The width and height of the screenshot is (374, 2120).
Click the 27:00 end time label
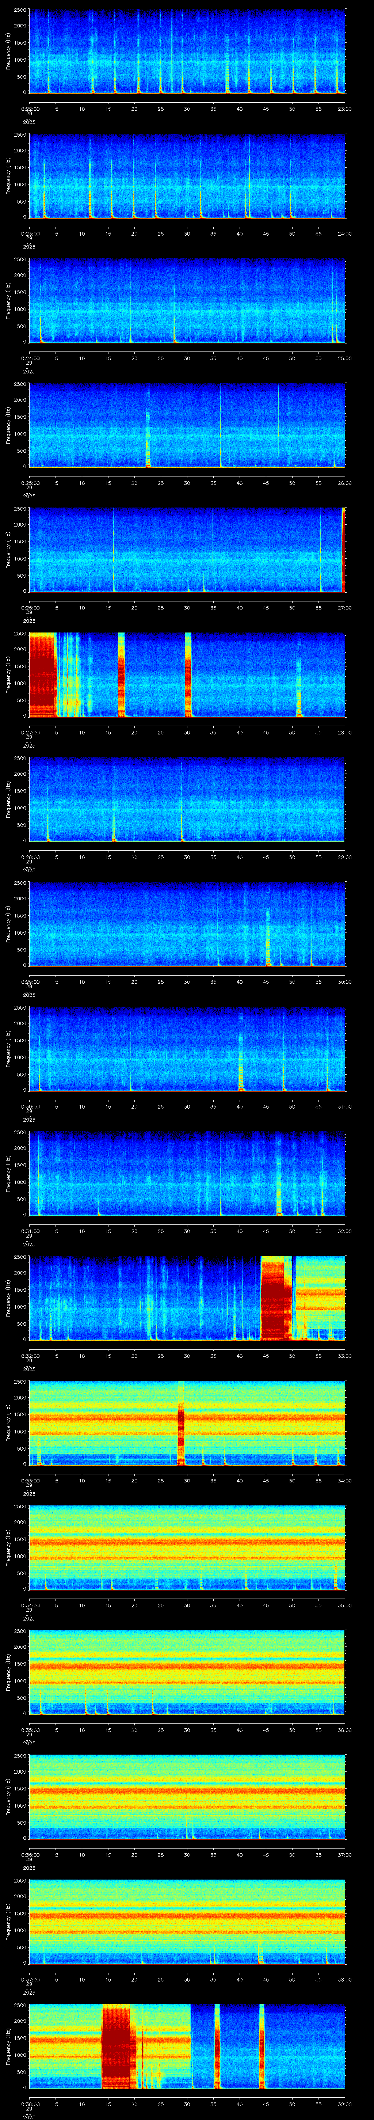click(x=345, y=607)
